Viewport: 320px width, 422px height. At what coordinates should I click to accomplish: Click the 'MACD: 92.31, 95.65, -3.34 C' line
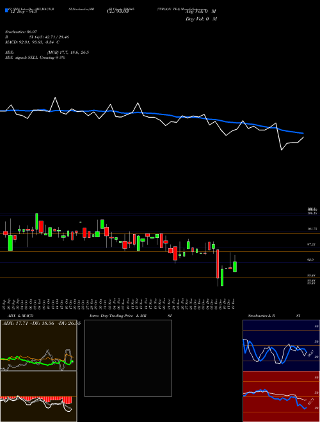pos(32,42)
